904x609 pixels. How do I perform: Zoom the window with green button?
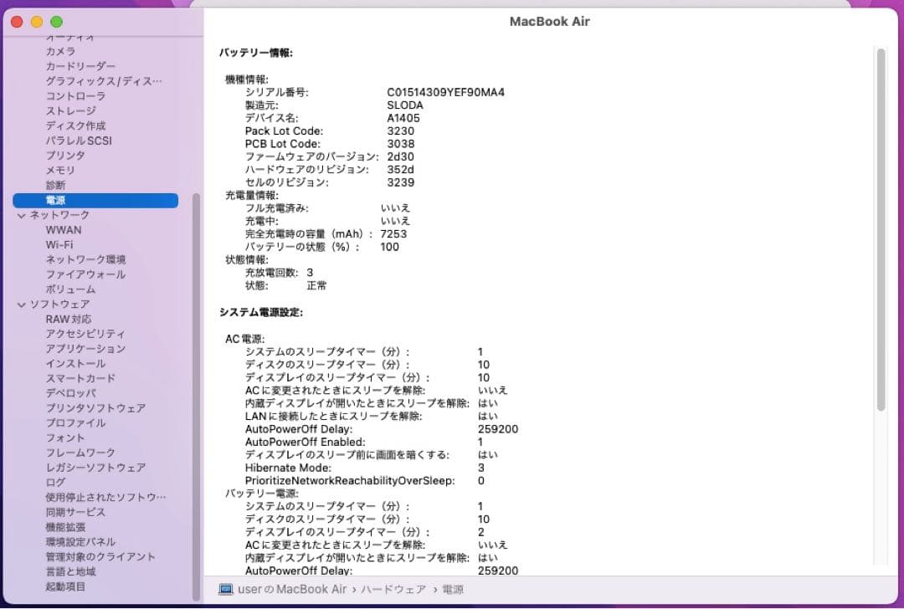click(57, 22)
